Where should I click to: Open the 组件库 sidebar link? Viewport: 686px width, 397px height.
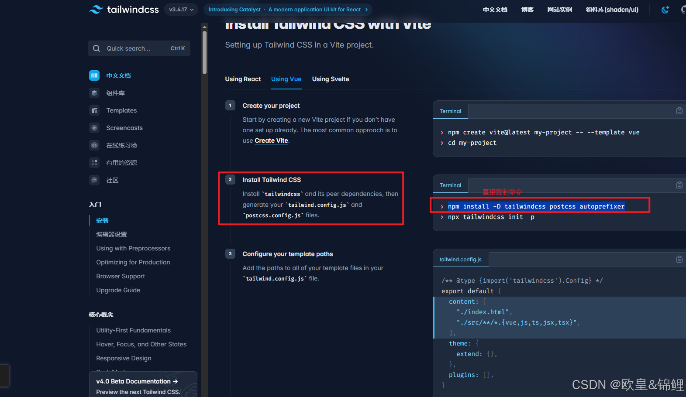115,93
